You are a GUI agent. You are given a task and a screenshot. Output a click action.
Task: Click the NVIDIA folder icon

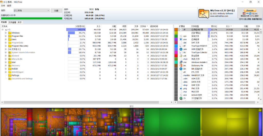tap(10, 69)
